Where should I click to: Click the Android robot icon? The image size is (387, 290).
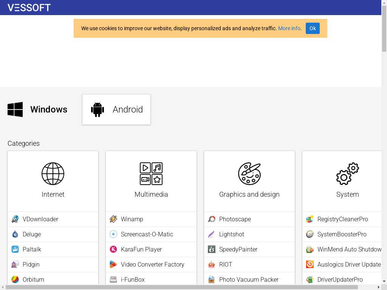98,110
